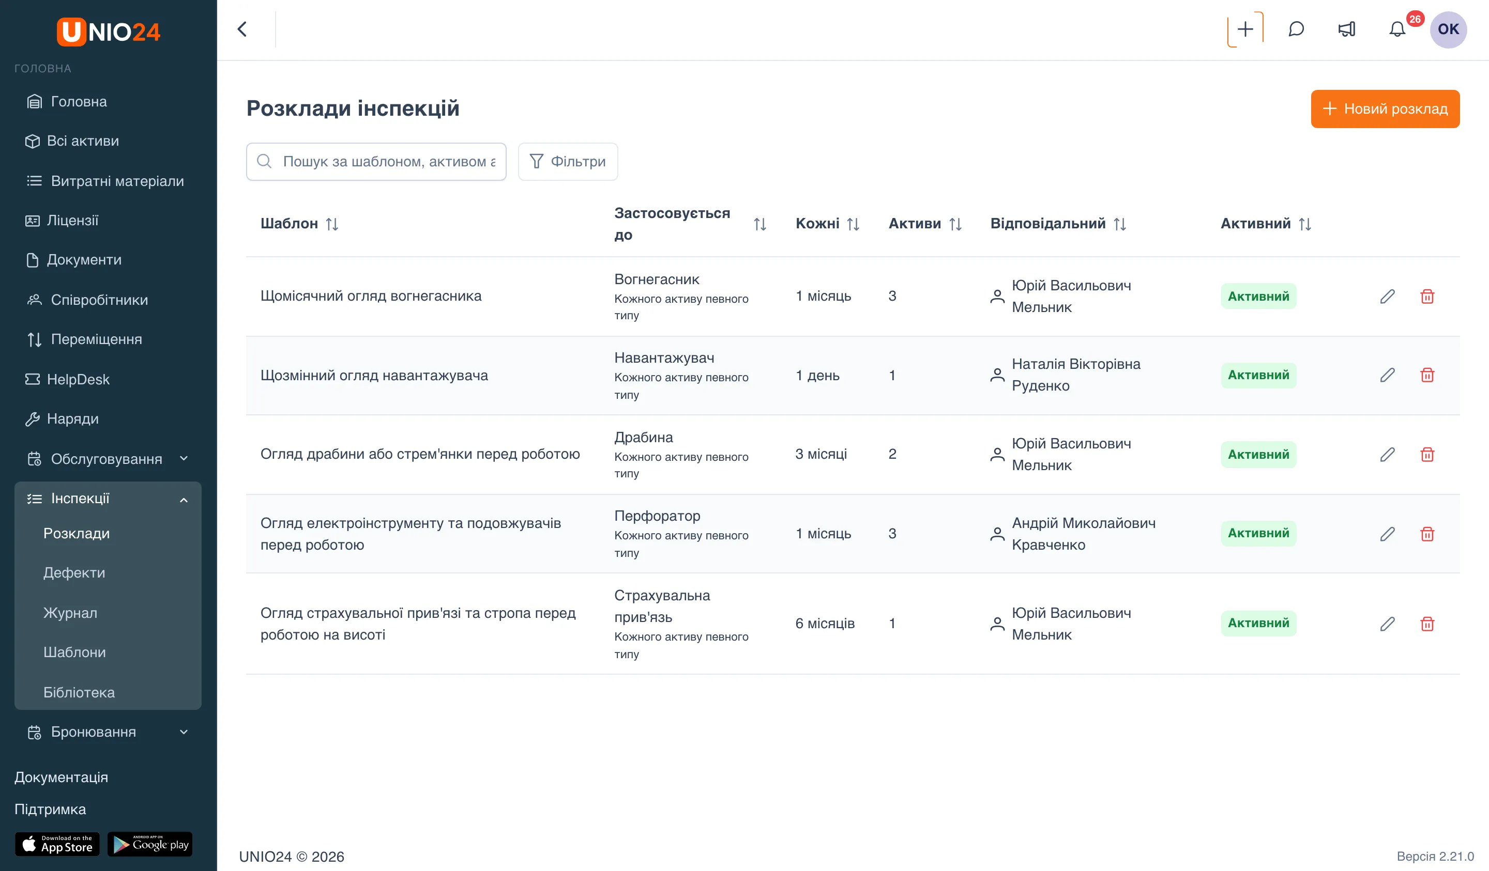
Task: Collapse the Інспекції sidebar section
Action: 108,499
